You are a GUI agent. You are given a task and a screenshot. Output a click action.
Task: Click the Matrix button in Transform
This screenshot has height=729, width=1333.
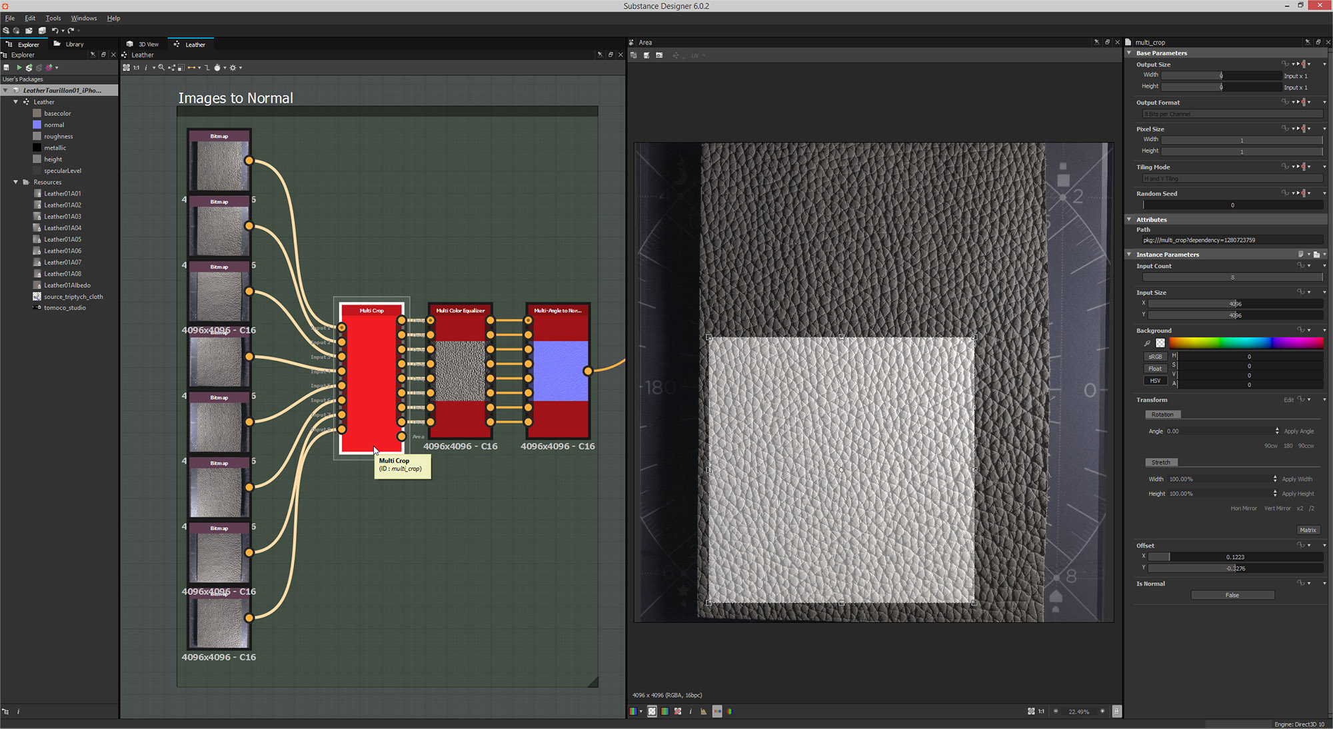pos(1308,530)
